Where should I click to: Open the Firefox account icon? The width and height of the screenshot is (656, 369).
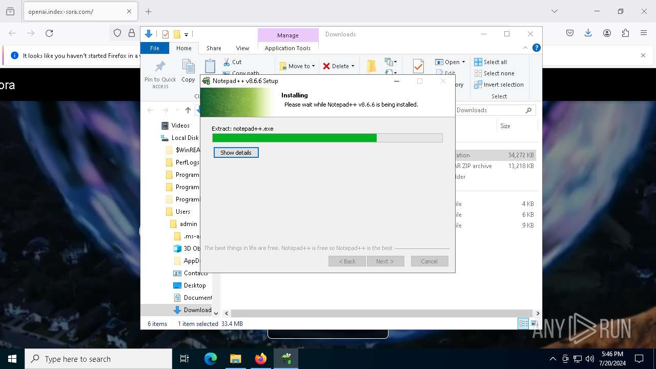click(x=607, y=33)
